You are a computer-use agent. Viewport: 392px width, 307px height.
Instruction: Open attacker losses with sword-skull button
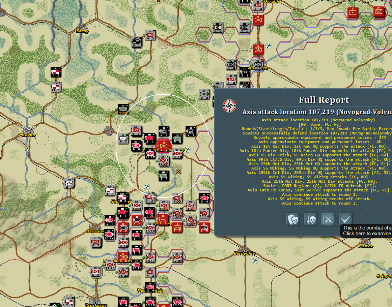[x=310, y=219]
